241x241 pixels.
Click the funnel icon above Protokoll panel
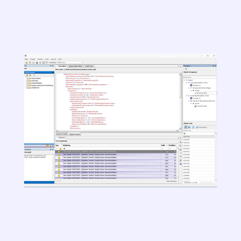pos(50,146)
